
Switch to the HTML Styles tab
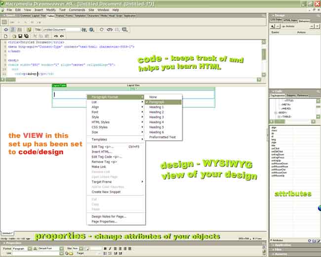[x=290, y=20]
